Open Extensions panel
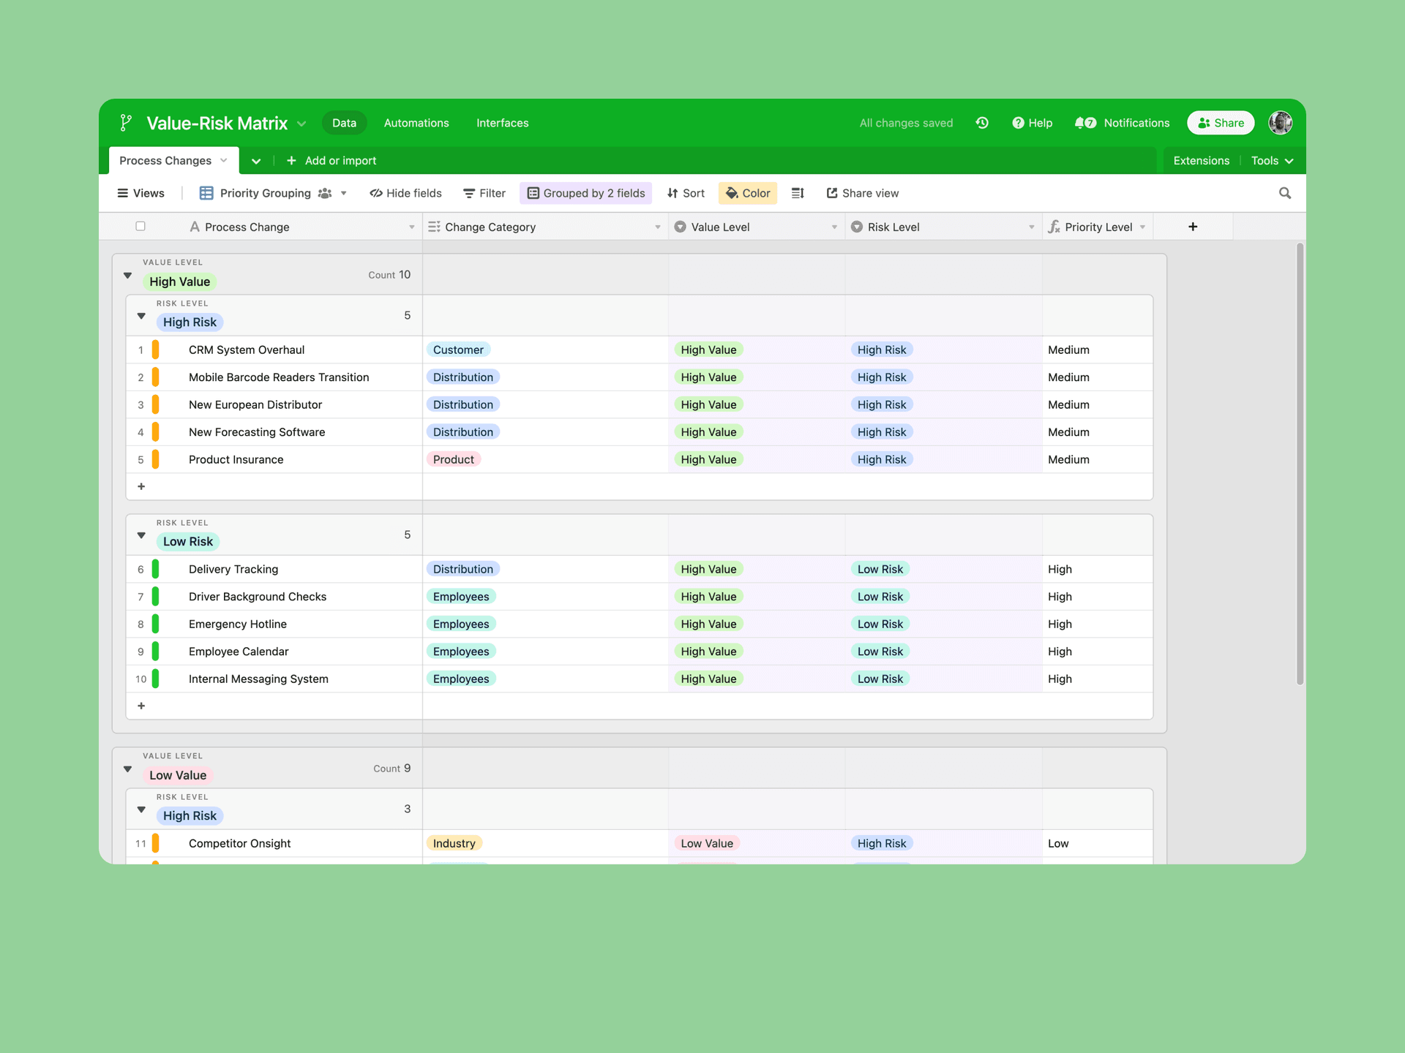1405x1053 pixels. click(x=1201, y=161)
